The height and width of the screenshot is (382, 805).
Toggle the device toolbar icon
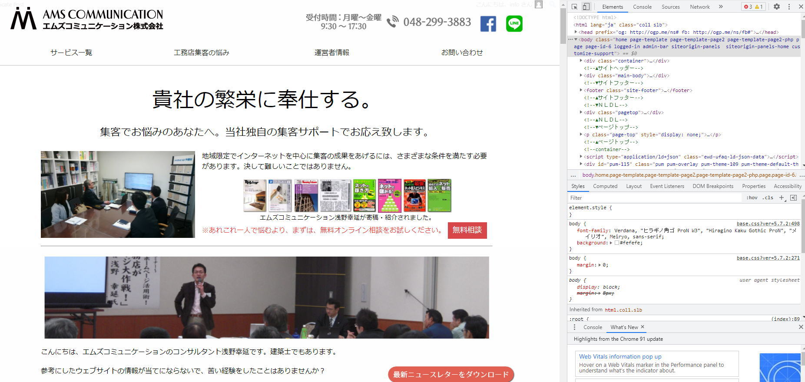(x=586, y=7)
